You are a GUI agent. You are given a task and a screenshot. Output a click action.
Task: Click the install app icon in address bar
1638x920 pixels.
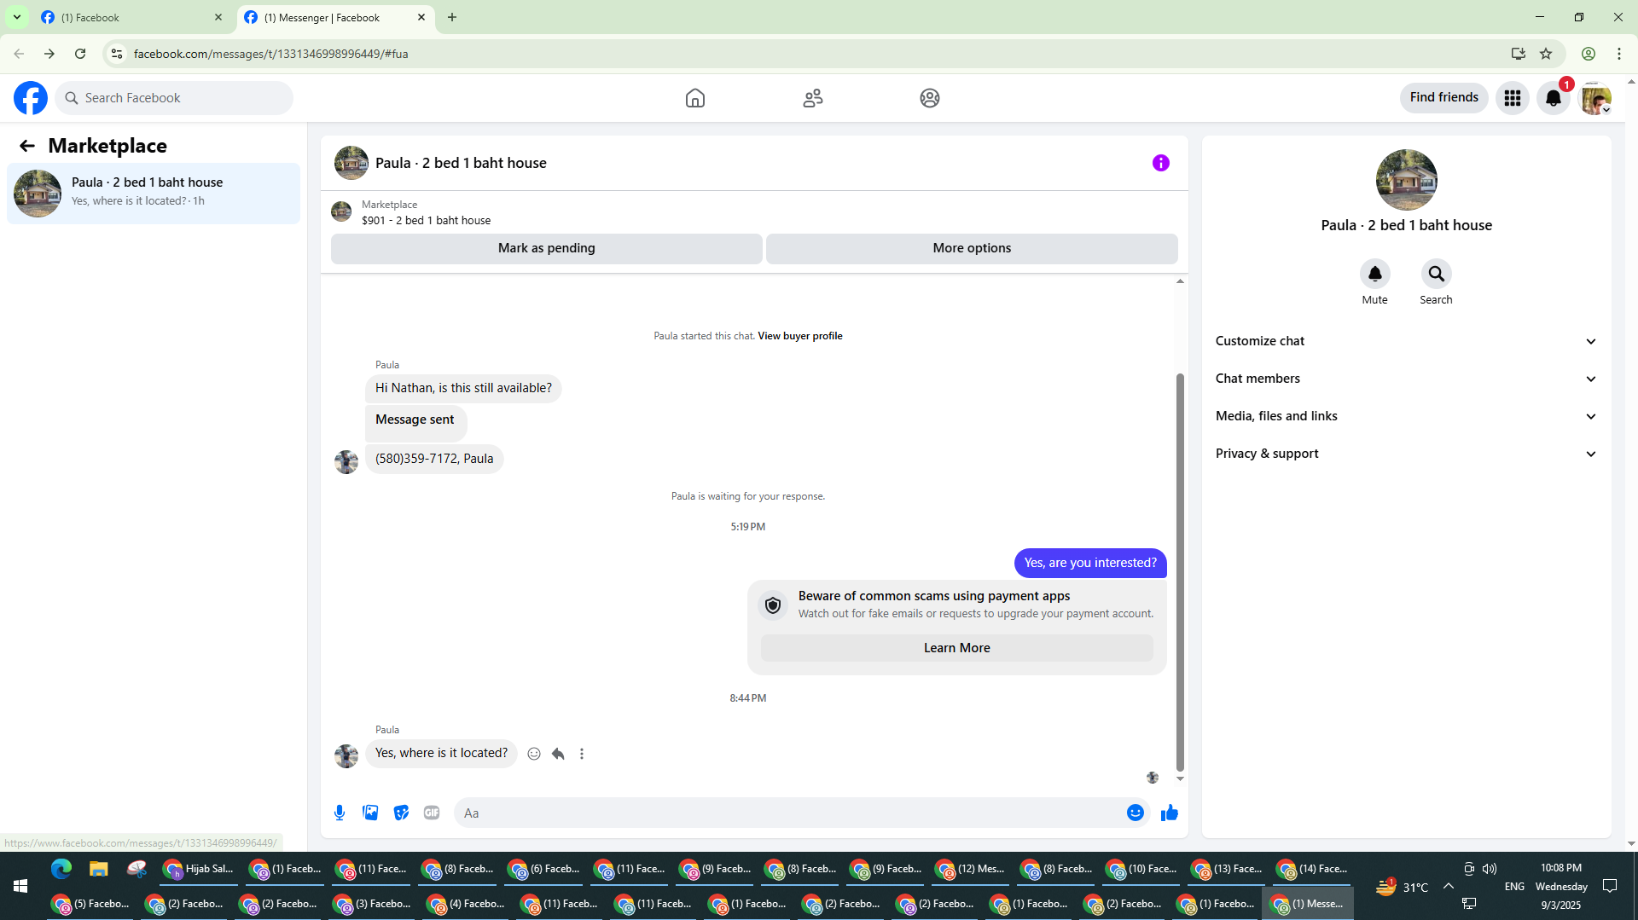coord(1519,54)
